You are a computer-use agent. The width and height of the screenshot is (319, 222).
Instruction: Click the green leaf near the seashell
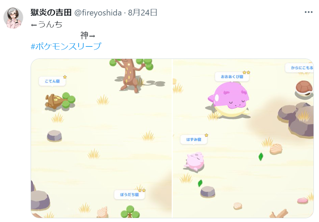click(x=261, y=157)
